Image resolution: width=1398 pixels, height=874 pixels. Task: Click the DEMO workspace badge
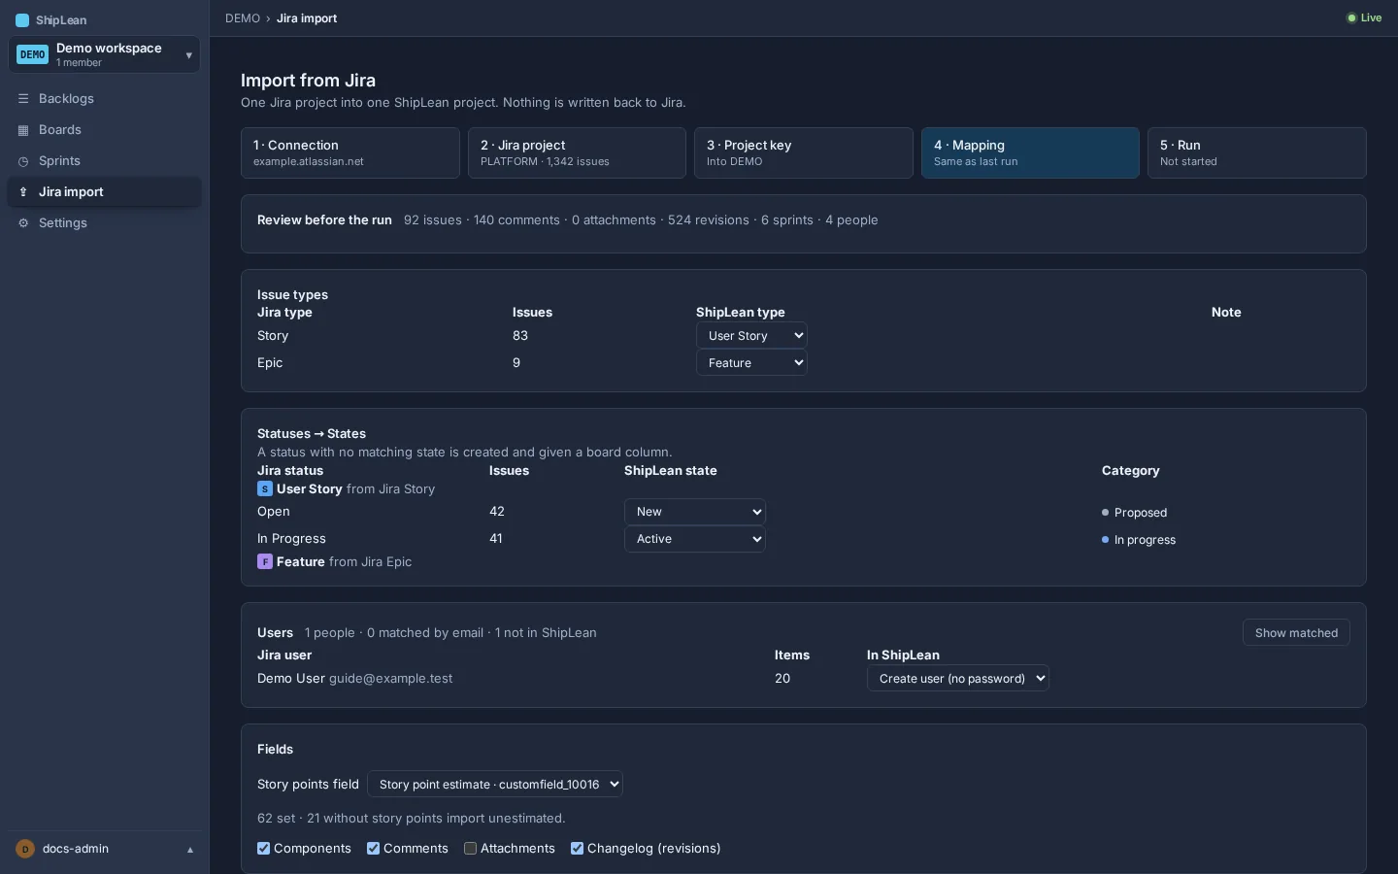[x=33, y=54]
